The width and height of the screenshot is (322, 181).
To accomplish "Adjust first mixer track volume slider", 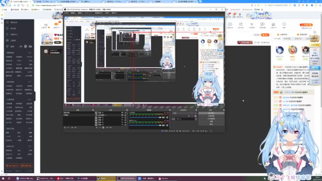I will pyautogui.click(x=145, y=117).
